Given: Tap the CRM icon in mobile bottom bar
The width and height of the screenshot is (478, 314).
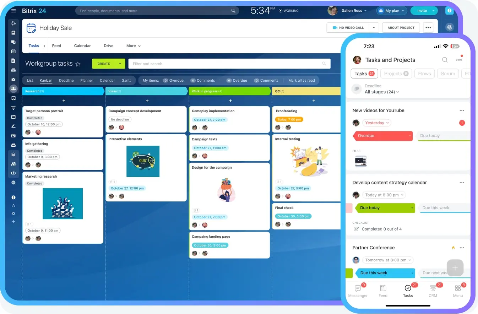Looking at the screenshot, I should point(433,291).
